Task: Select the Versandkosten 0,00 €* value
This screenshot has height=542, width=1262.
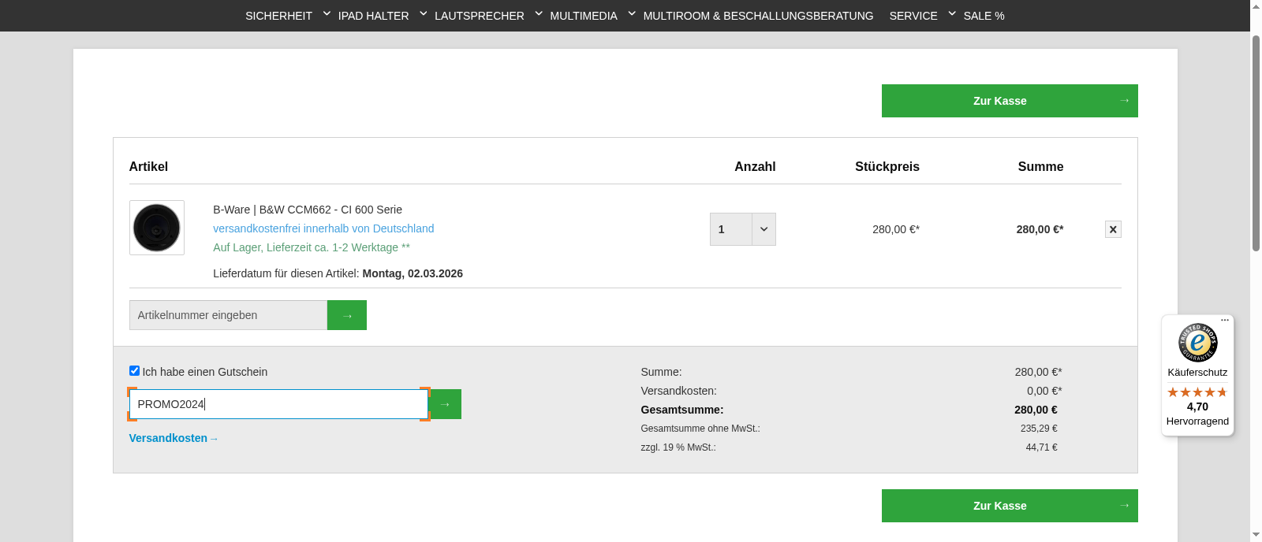Action: pos(1044,391)
